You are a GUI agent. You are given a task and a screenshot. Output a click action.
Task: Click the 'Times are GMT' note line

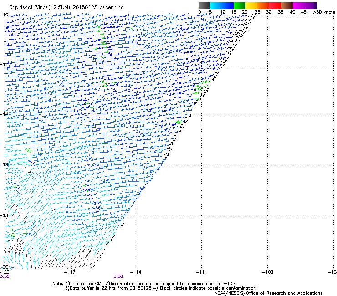click(x=144, y=284)
